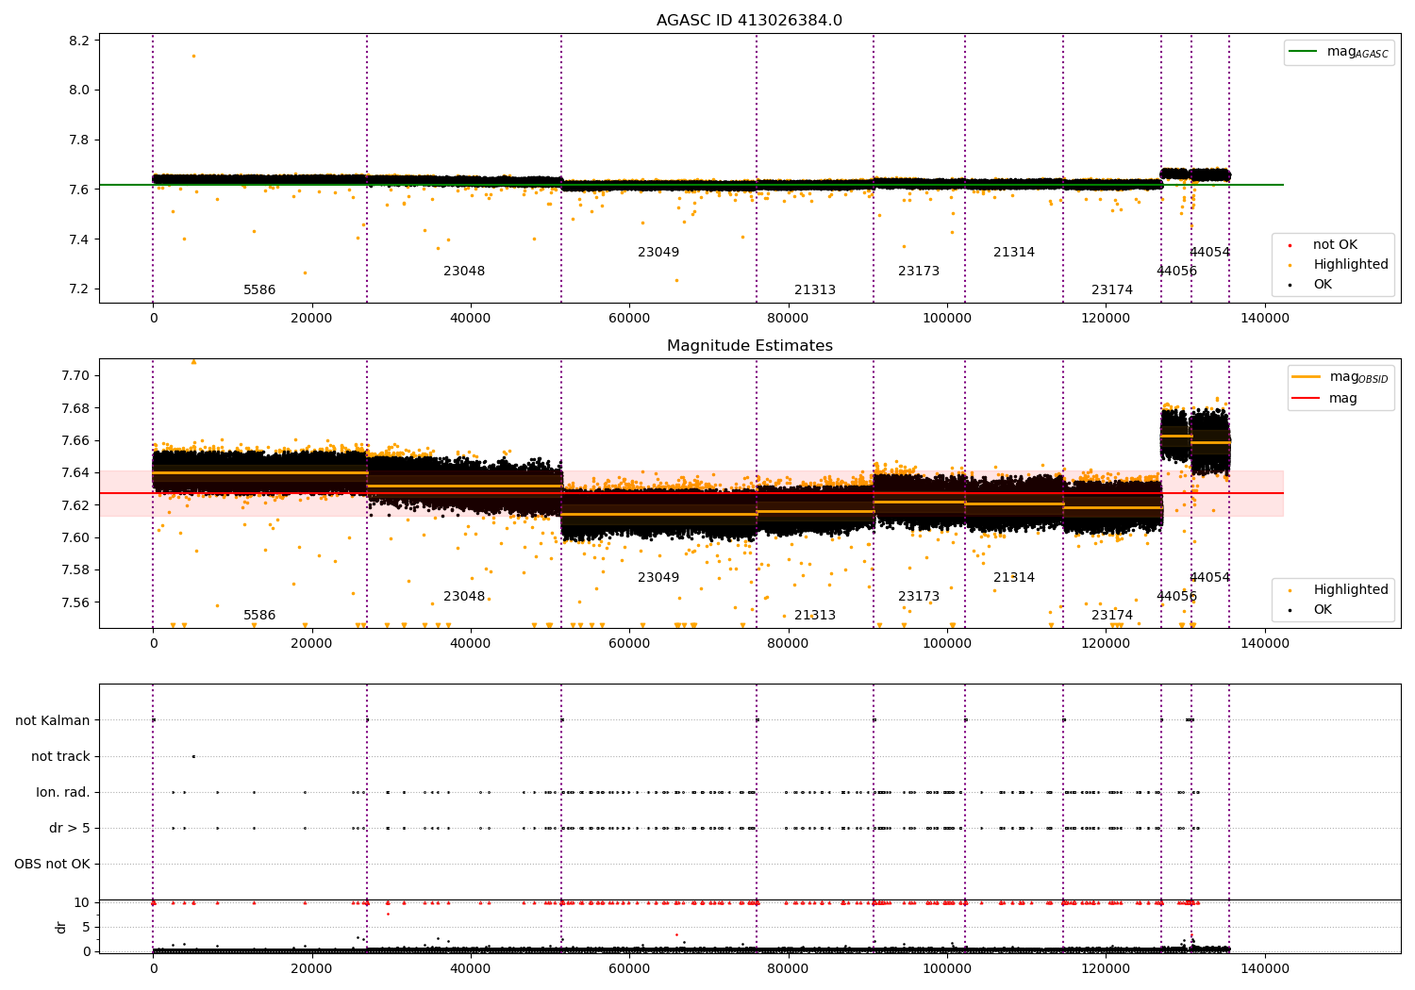Screen dimensions: 1415x990
Task: Click the 7.58 y-axis tick label
Action: point(75,569)
